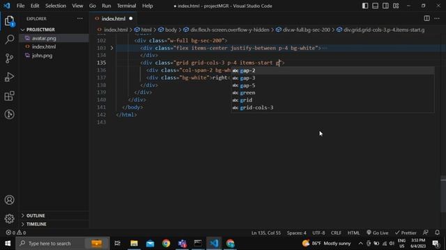446x250 pixels.
Task: Click Ln 135, Col 55 indicator
Action: click(266, 233)
